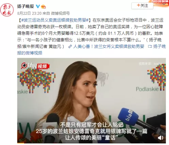This screenshot has height=145, width=169.
Task: Follow 扬子晚报 with the 关注 button
Action: [142, 5]
